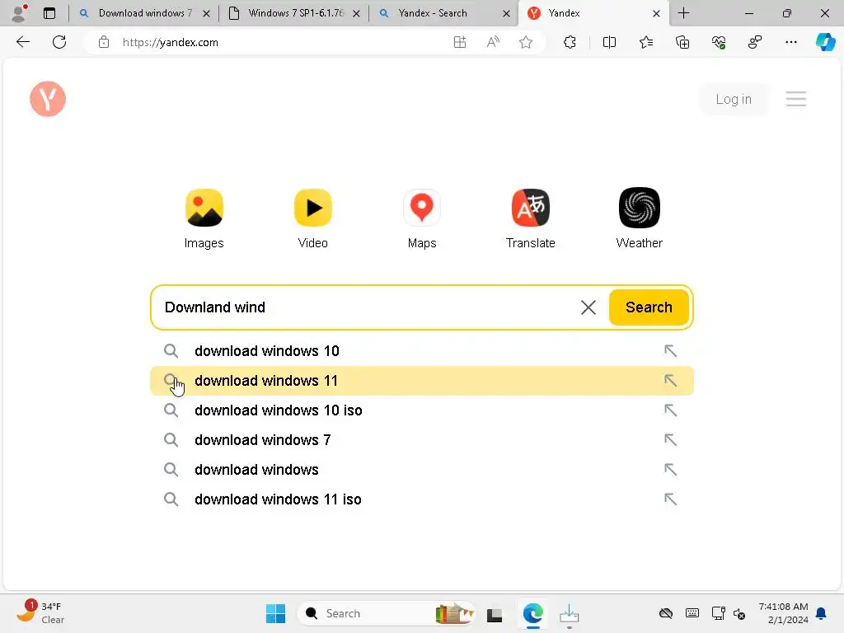The height and width of the screenshot is (633, 844).
Task: Fill query arrow for 'download windows 11 iso'
Action: (x=670, y=499)
